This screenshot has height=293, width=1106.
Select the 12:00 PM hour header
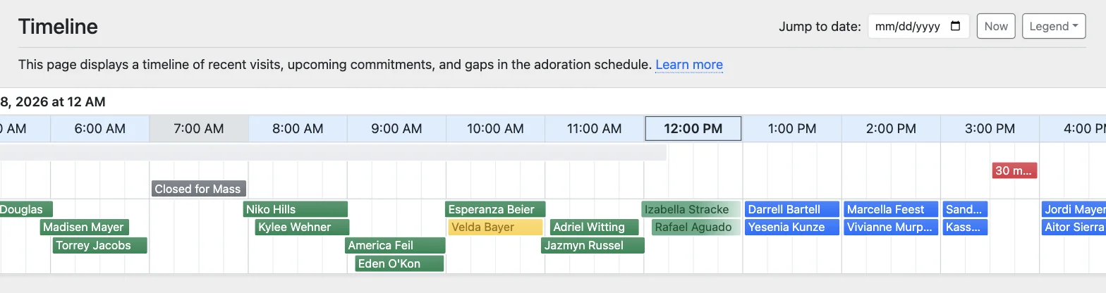693,129
